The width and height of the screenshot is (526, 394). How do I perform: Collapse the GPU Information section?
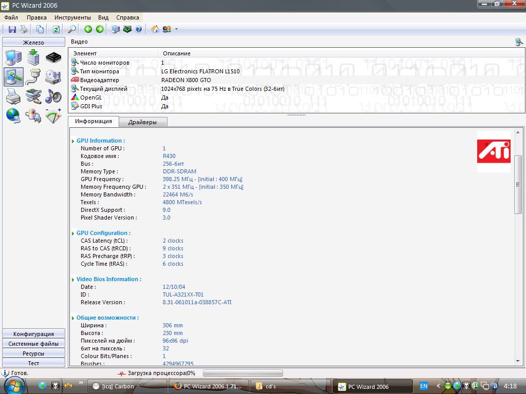(x=73, y=141)
